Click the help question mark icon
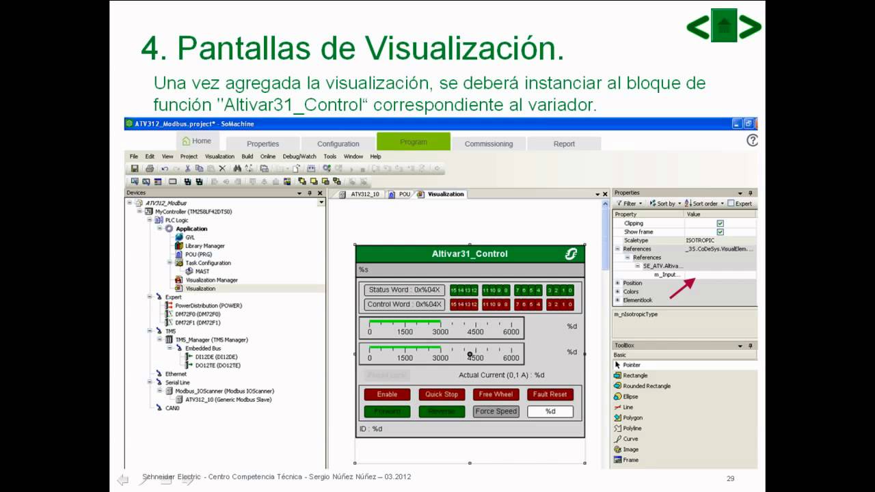 (752, 140)
